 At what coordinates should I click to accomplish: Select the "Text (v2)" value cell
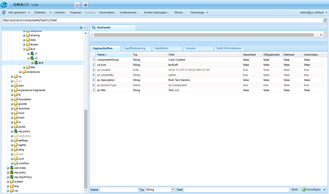click(x=204, y=90)
